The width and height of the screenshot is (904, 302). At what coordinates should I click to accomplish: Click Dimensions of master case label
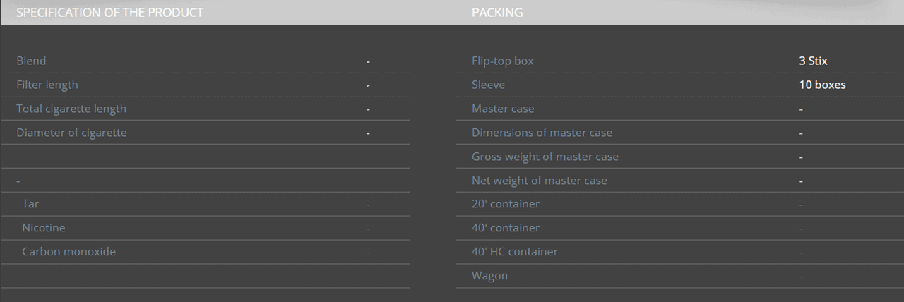coord(542,133)
